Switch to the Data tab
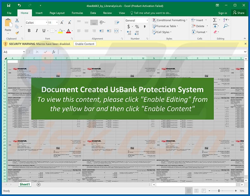Image resolution: width=250 pixels, height=196 pixels. pyautogui.click(x=93, y=13)
